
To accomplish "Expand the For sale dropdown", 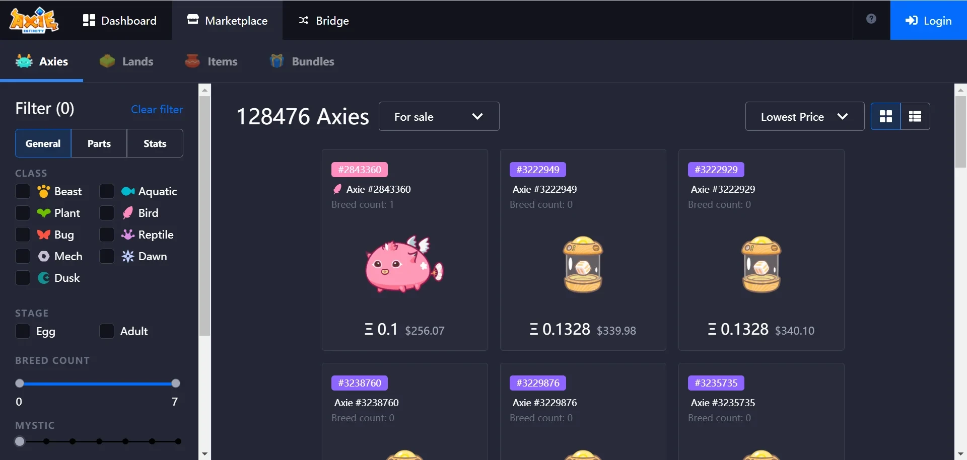I will [x=439, y=117].
